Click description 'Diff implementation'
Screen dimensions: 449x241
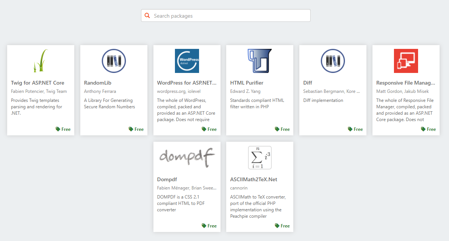tap(323, 100)
